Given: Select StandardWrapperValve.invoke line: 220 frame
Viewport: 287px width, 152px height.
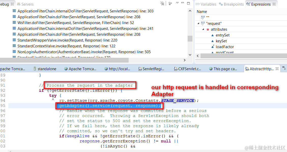Looking at the screenshot, I should (x=67, y=40).
